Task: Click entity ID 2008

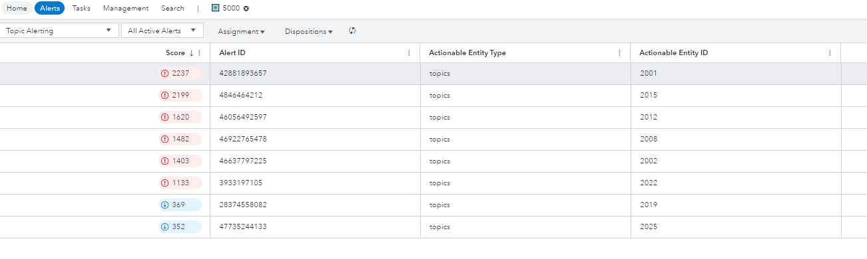Action: point(648,139)
